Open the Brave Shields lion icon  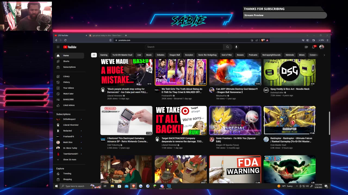click(x=263, y=40)
